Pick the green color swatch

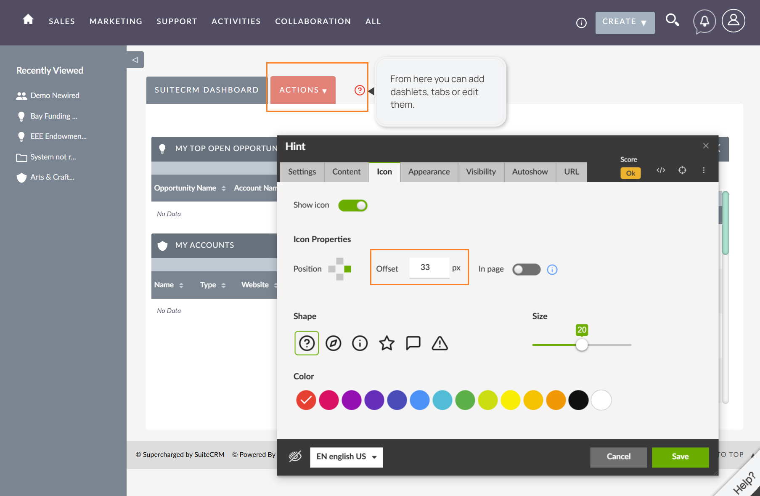point(465,400)
